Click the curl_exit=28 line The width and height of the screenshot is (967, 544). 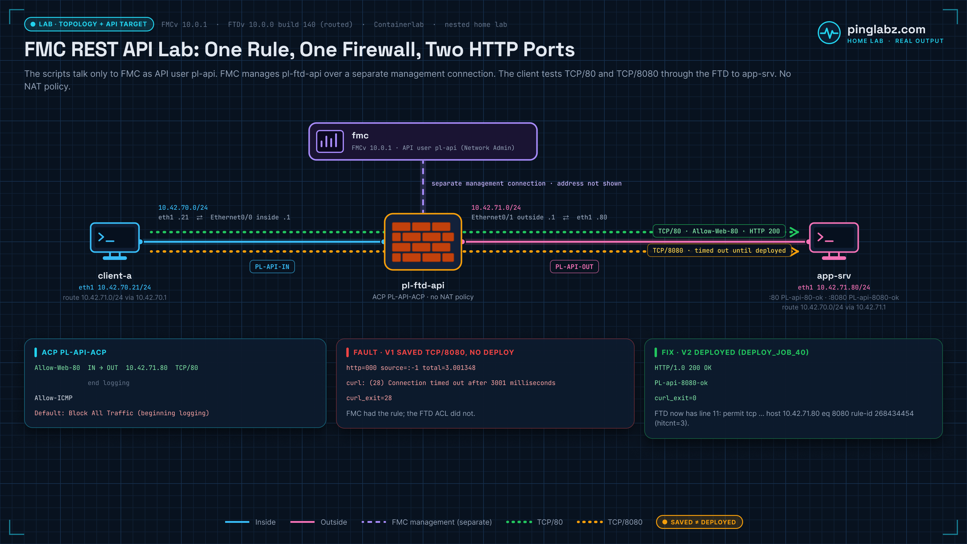tap(369, 398)
